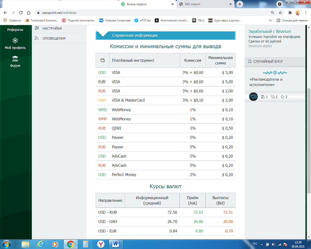
Task: Click the blog author's round avatar
Action: point(253,97)
